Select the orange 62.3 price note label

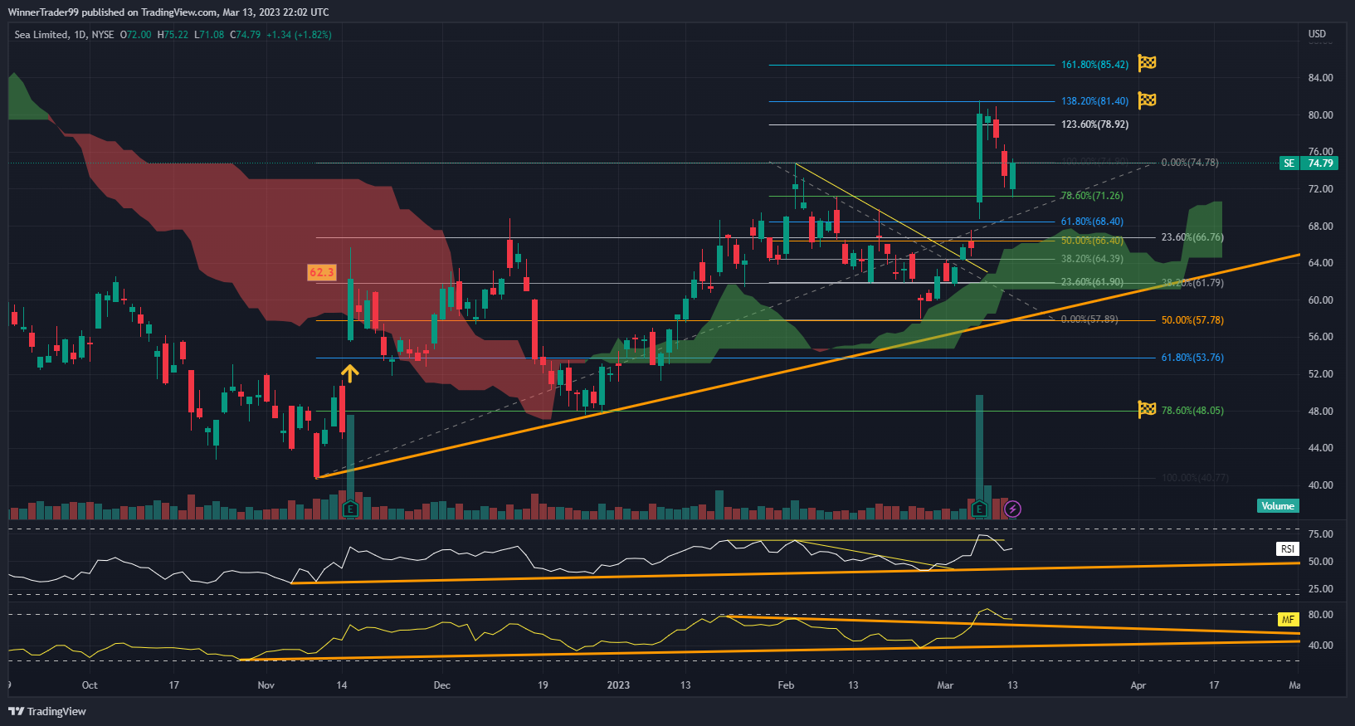[321, 272]
